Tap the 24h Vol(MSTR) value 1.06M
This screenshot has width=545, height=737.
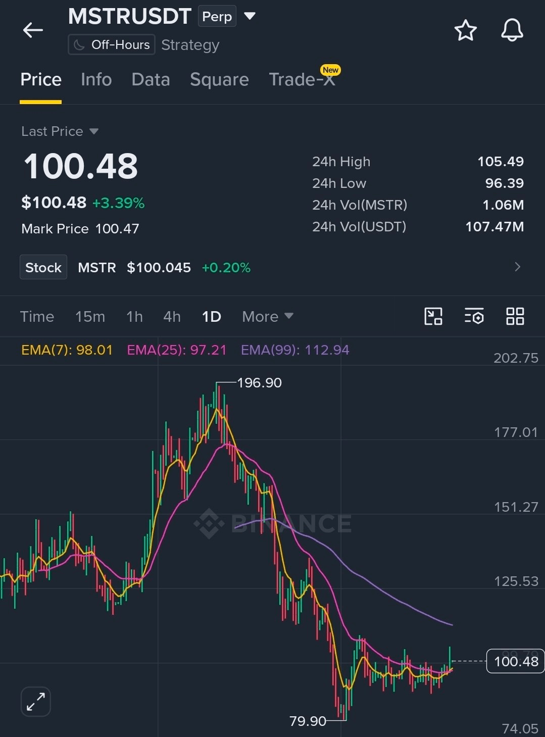503,205
